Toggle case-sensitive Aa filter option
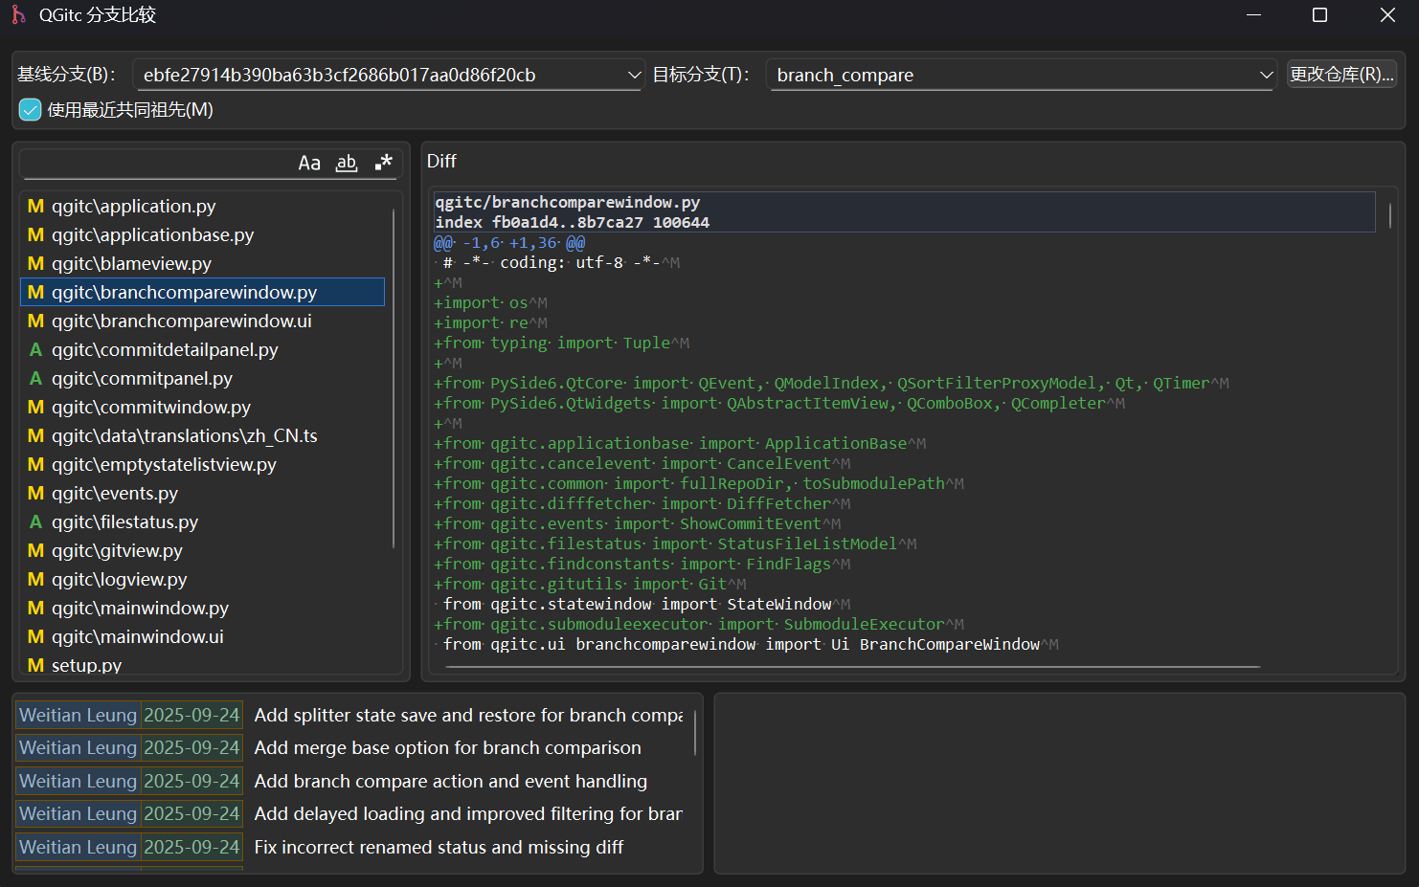The height and width of the screenshot is (887, 1419). point(308,163)
